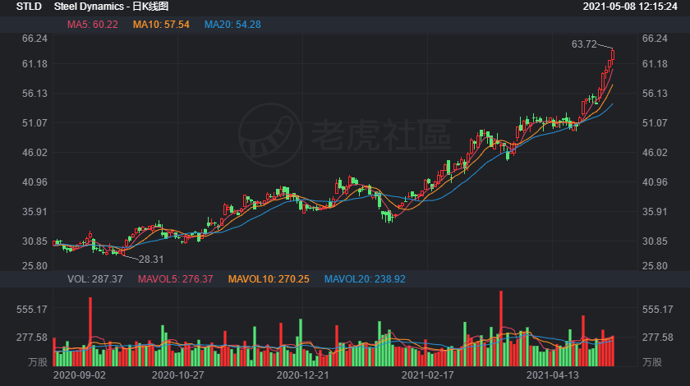This screenshot has height=386, width=690.
Task: Click the left axis 51.07 price label
Action: click(x=34, y=123)
